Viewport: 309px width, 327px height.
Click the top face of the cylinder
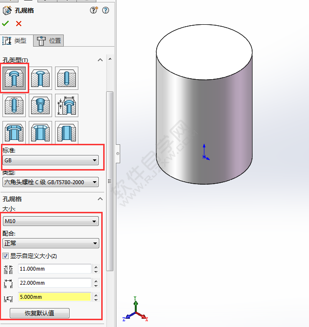204,52
